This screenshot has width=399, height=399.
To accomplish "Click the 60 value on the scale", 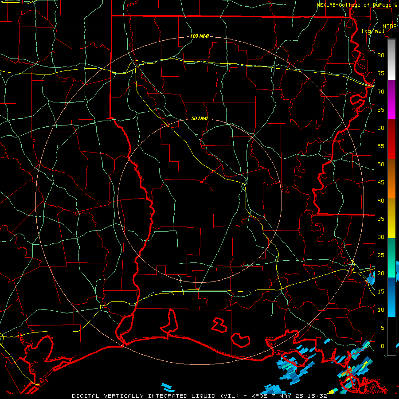I will point(381,128).
